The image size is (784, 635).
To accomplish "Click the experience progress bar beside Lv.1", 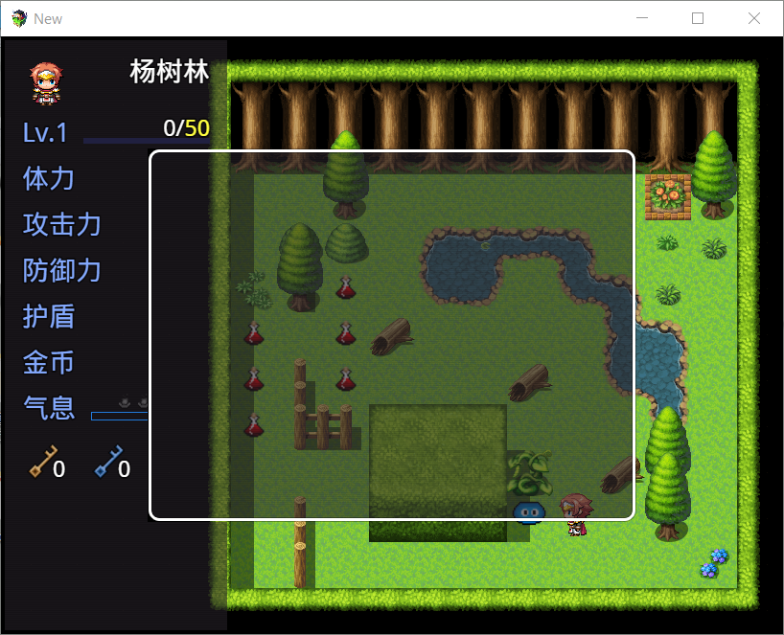I will [x=147, y=141].
